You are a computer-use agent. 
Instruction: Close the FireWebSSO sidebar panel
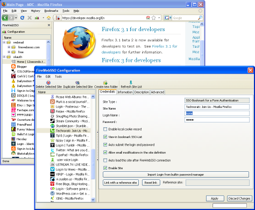click(49, 25)
